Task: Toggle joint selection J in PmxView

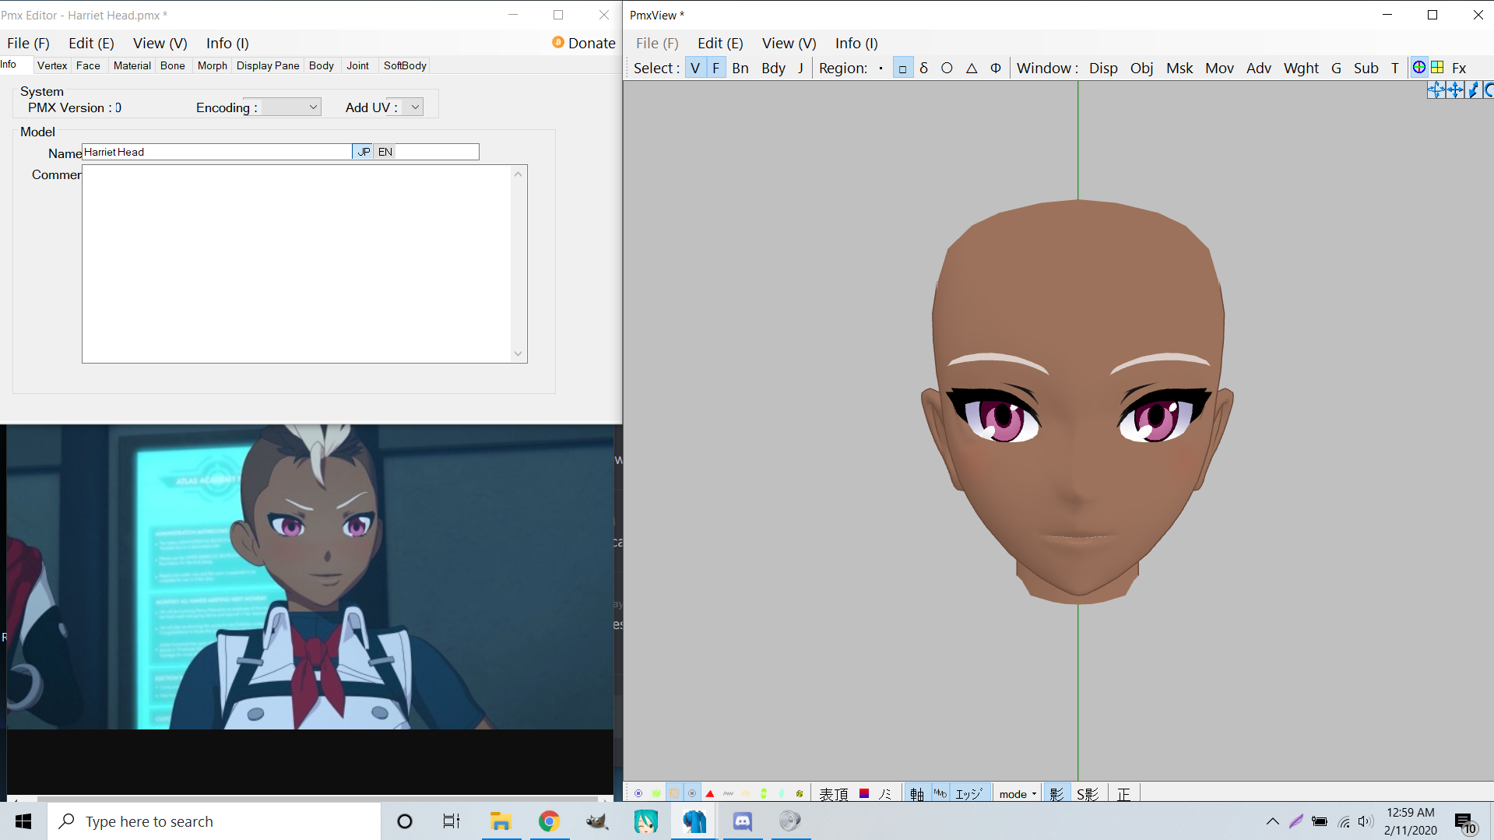Action: point(800,68)
